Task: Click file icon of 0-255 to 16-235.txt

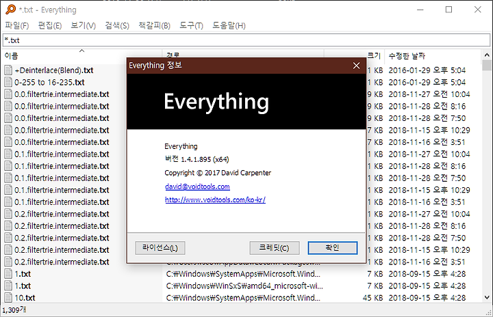Action: (8, 82)
